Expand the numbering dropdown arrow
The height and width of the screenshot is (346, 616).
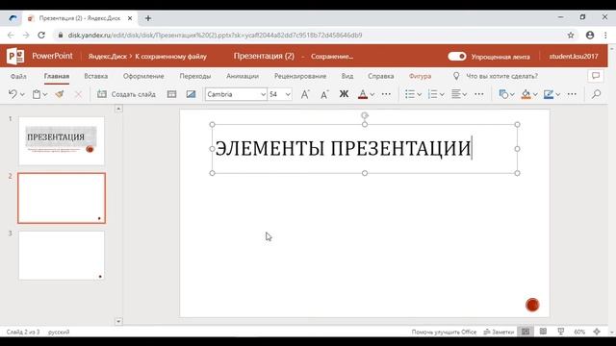coord(442,94)
